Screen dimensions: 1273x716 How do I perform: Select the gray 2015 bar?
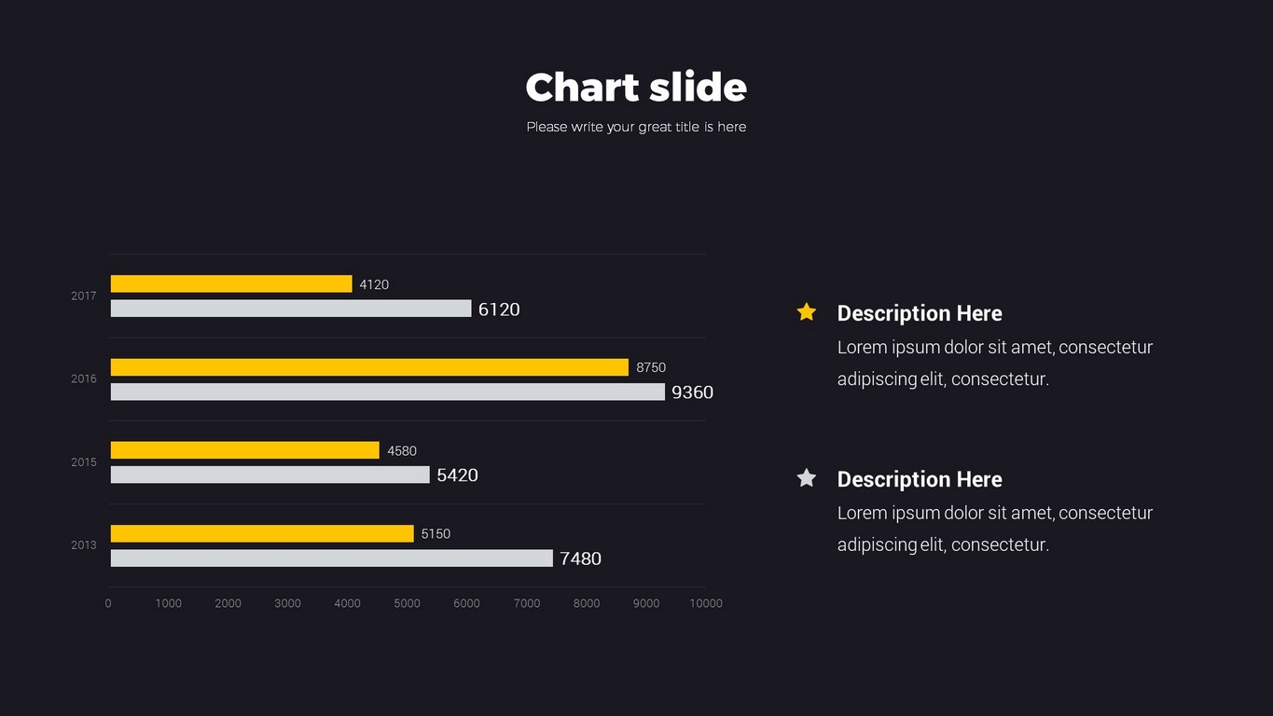[x=270, y=475]
